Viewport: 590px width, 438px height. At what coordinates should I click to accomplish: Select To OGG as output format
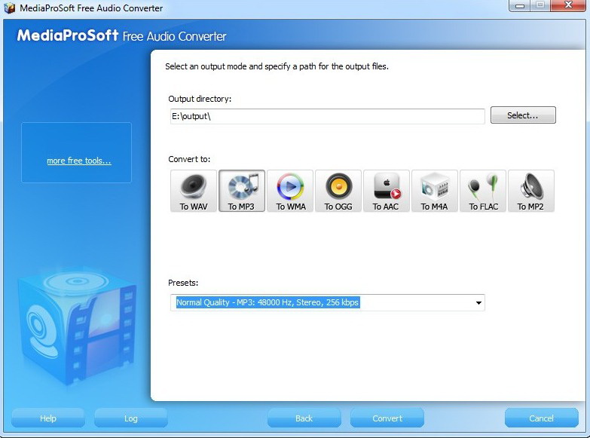(x=338, y=191)
